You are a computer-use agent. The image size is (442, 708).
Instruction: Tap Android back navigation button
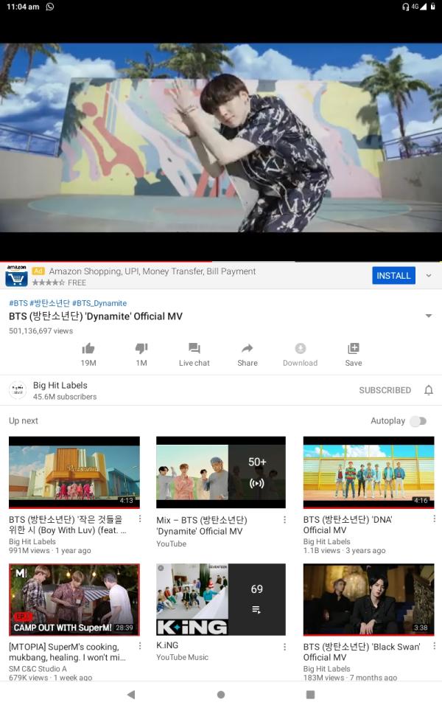(x=131, y=695)
